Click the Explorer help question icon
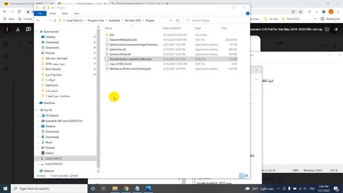The height and width of the screenshot is (193, 343). [248, 13]
